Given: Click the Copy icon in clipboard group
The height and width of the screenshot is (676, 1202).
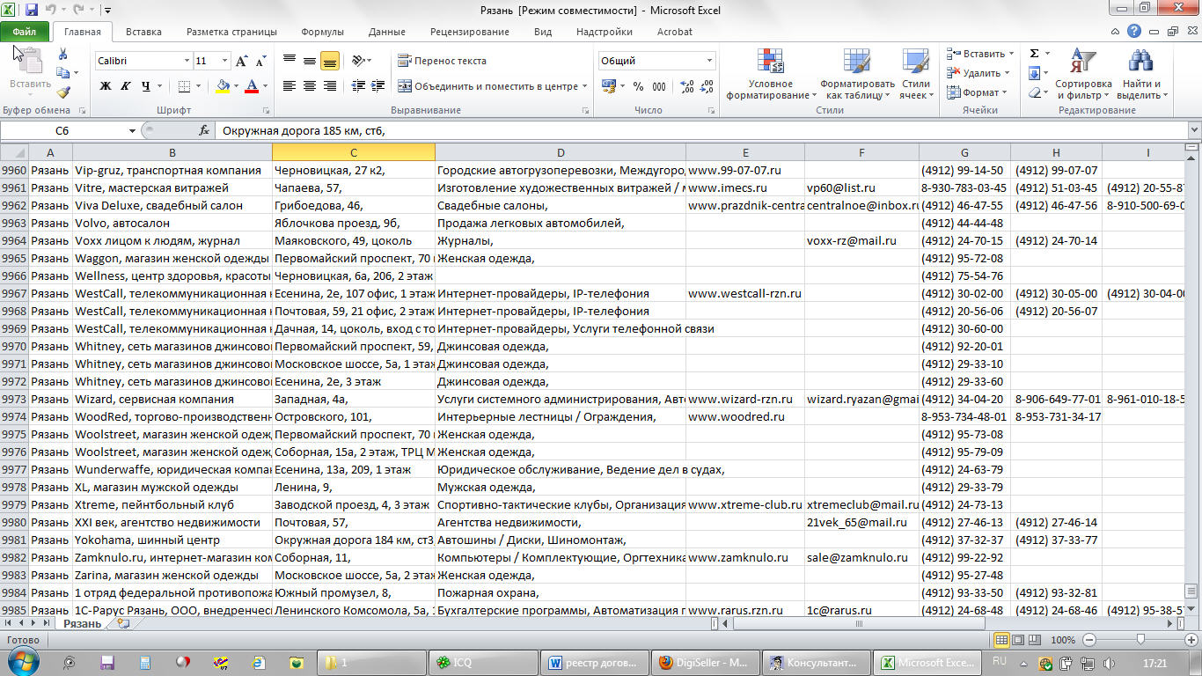Looking at the screenshot, I should click(62, 74).
